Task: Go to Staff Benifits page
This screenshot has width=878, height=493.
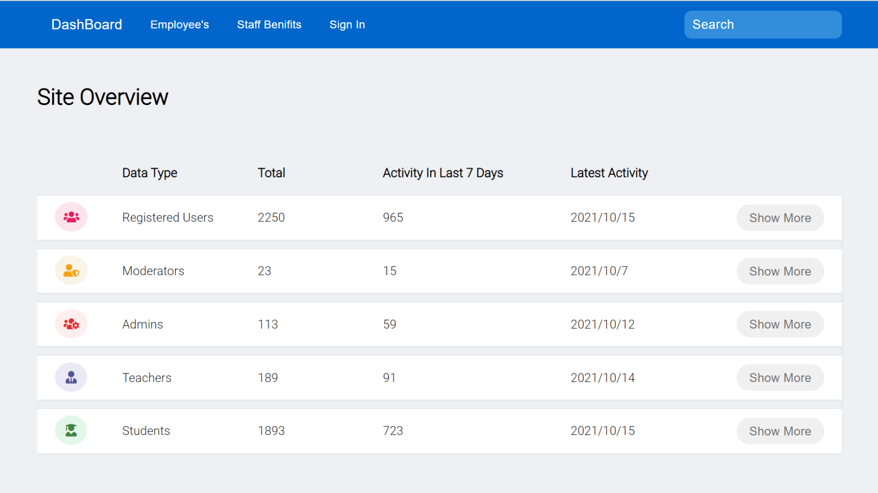Action: point(269,25)
